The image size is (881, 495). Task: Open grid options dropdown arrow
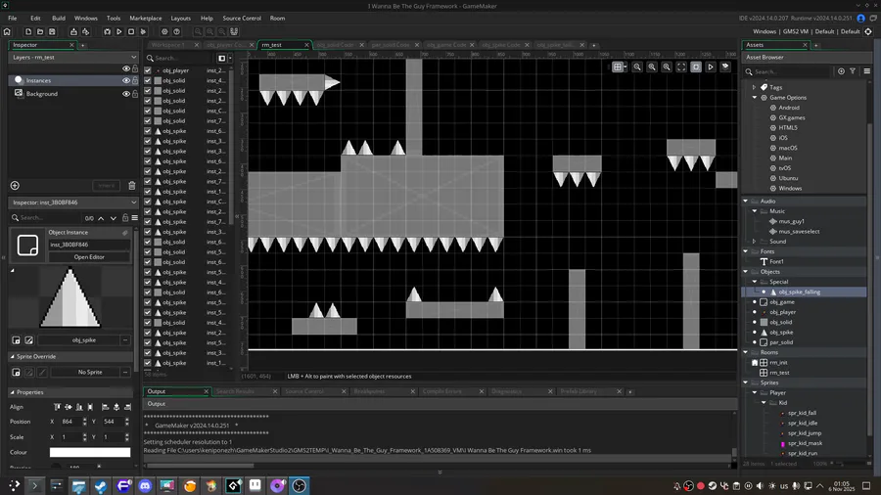point(625,67)
